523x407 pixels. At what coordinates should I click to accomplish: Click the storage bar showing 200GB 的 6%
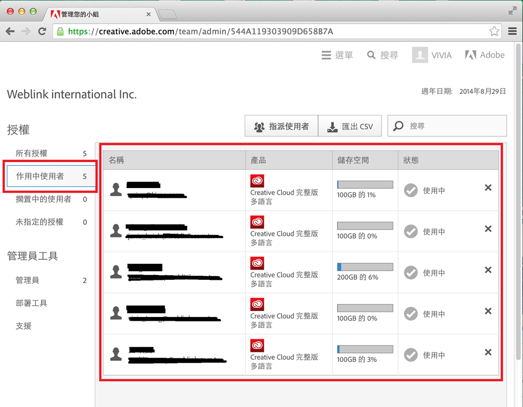click(x=365, y=267)
